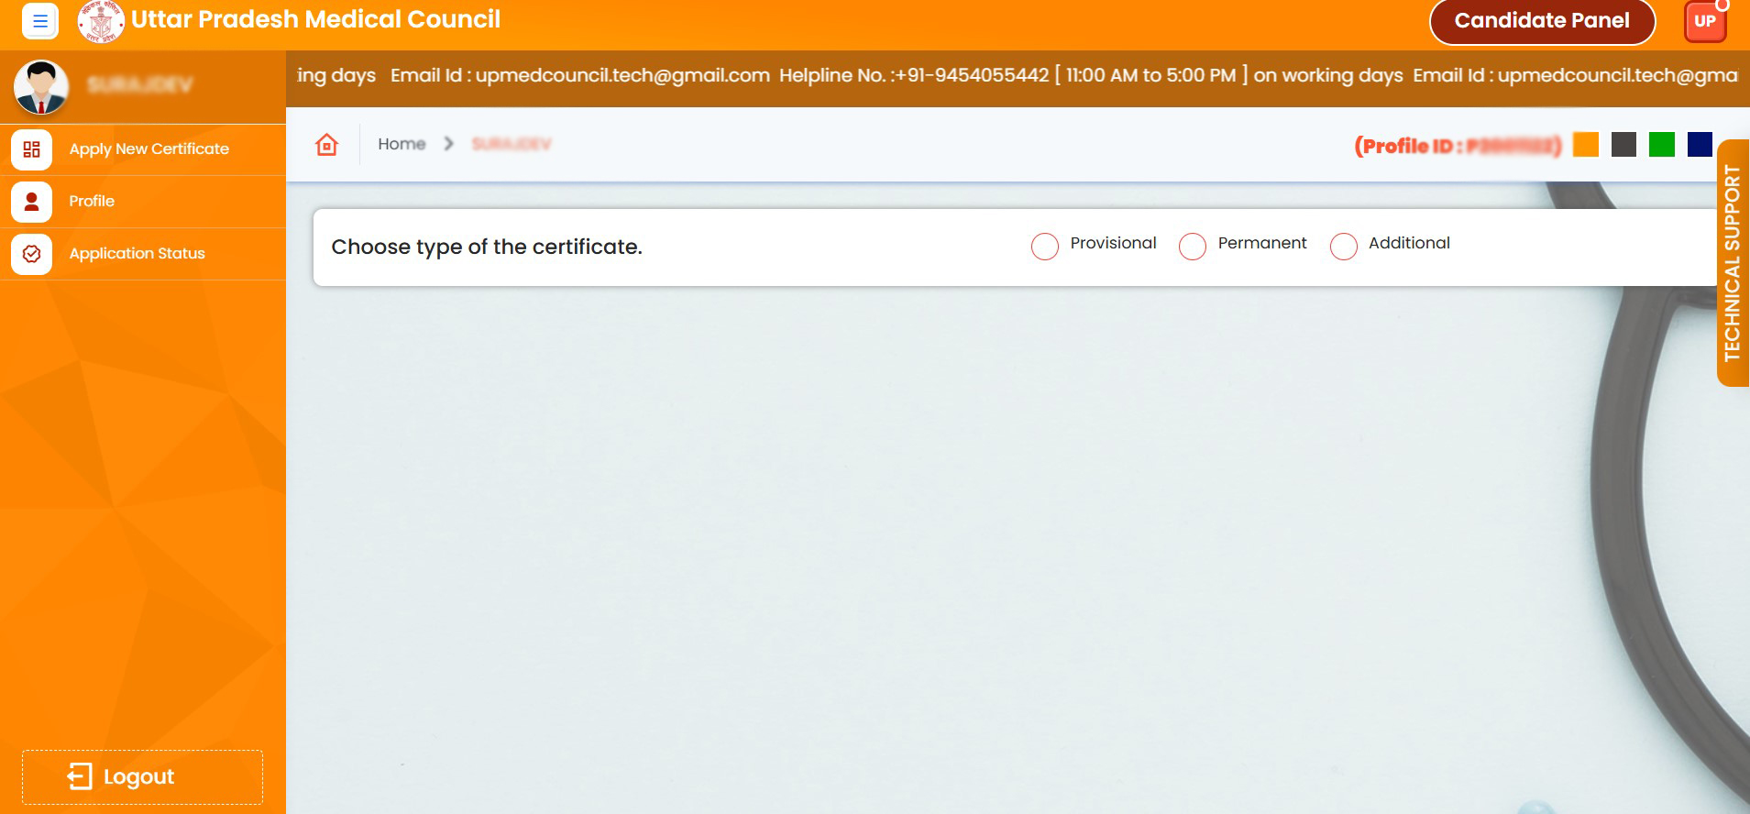The image size is (1750, 814).
Task: Open the Technical Support side tab
Action: click(x=1732, y=263)
